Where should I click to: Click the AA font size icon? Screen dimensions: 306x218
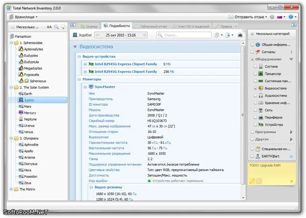[x=49, y=27]
